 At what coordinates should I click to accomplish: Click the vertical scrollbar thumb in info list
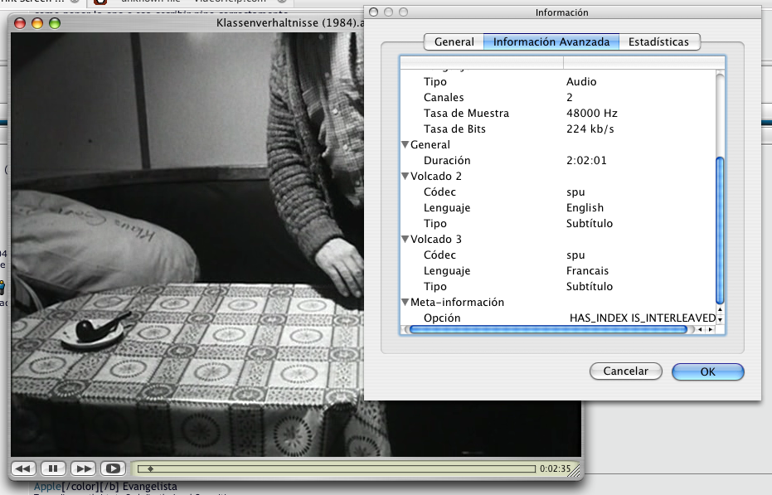point(720,231)
